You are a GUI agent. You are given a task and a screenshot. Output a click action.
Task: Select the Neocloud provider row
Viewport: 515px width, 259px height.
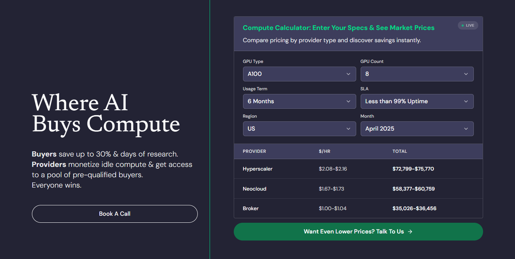(358, 189)
